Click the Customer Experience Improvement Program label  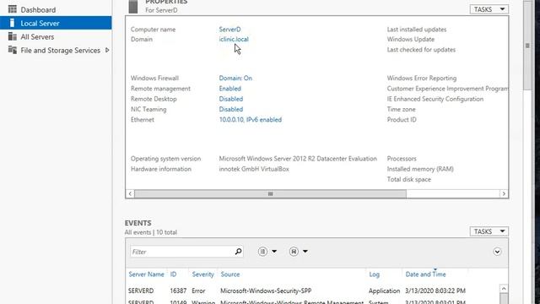tap(447, 89)
